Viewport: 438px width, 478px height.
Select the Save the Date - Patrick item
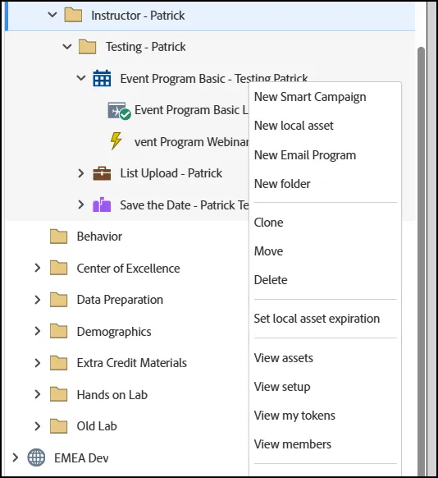click(x=185, y=205)
